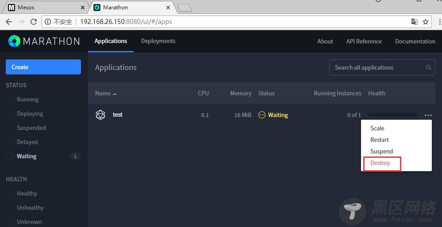This screenshot has width=442, height=227.
Task: Click the browser back arrow
Action: click(9, 22)
